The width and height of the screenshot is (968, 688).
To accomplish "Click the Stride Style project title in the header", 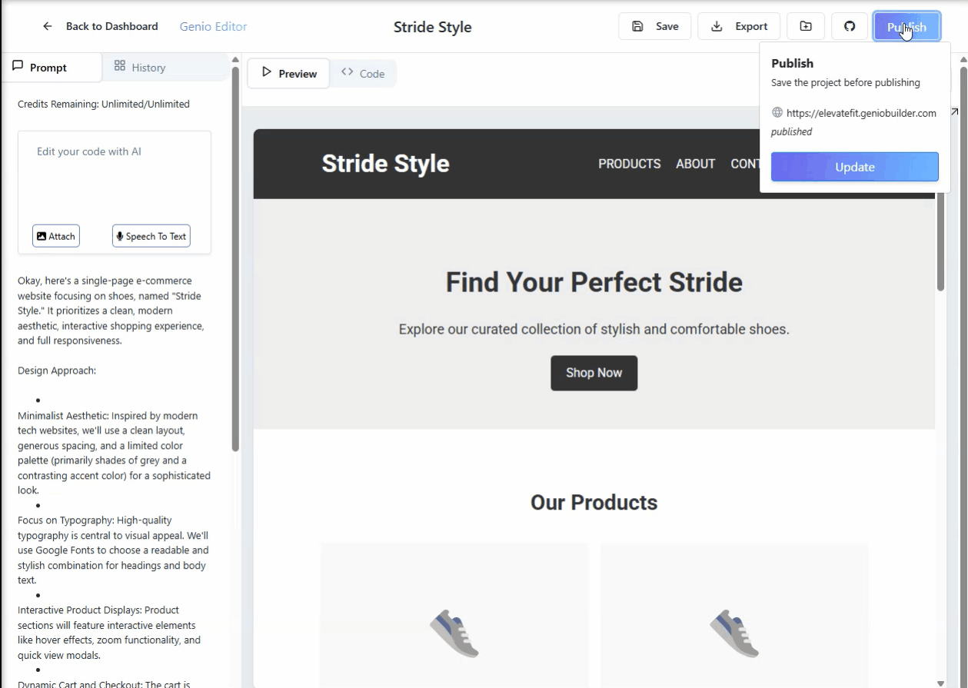I will click(x=433, y=27).
